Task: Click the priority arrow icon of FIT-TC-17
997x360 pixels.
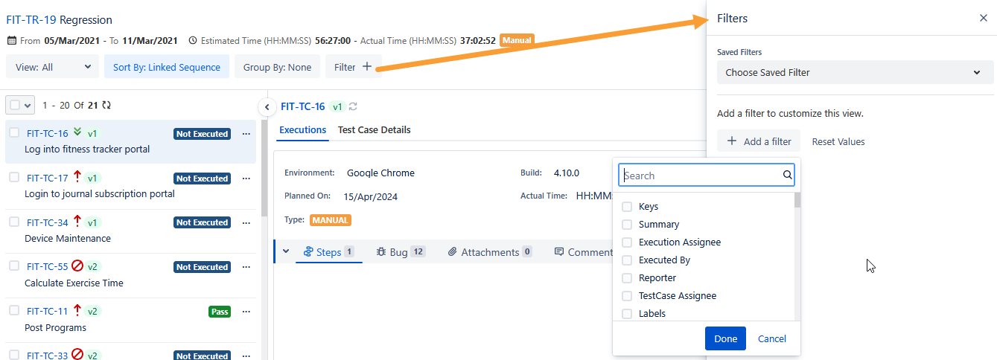Action: [77, 177]
